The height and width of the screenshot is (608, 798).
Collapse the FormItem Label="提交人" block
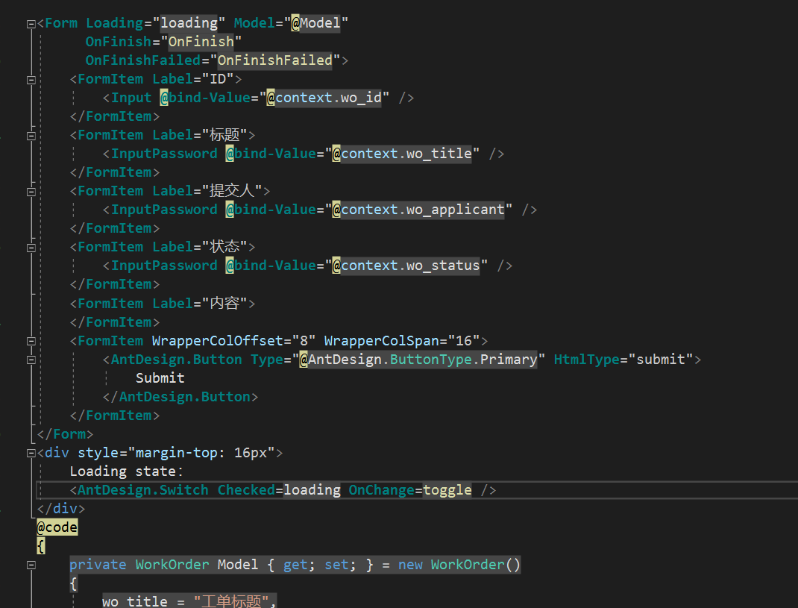pos(31,192)
